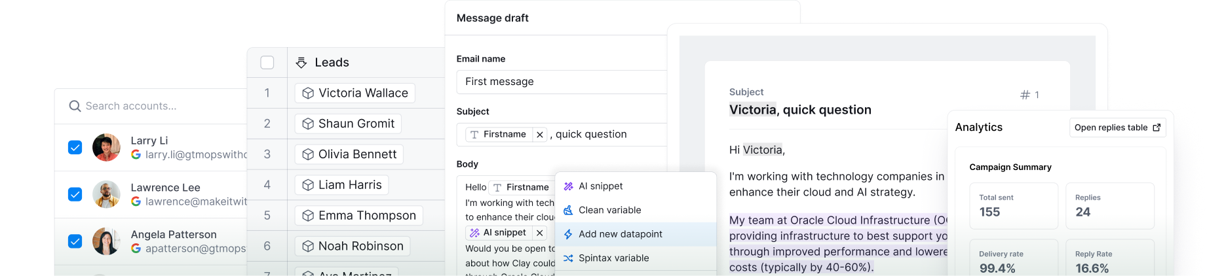Remove the AI snippet tag from Body
The image size is (1226, 276).
click(539, 233)
